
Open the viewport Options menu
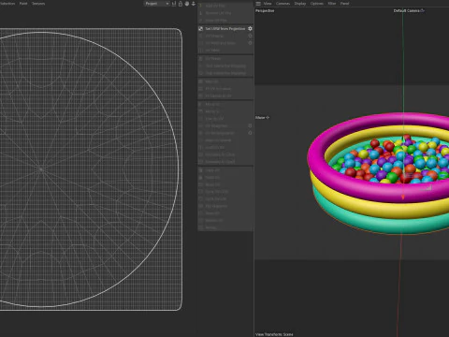tap(317, 4)
